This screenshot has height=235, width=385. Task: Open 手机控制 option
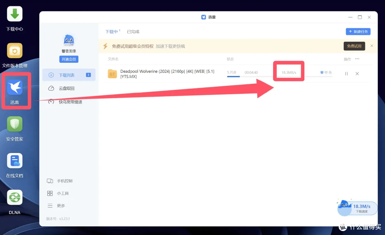coord(60,181)
